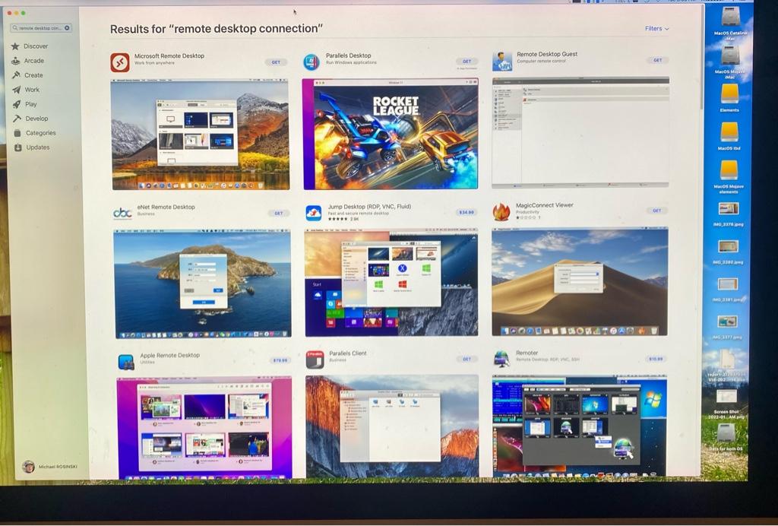Click the eNet Remote Desktop app icon
The image size is (778, 526).
point(122,213)
